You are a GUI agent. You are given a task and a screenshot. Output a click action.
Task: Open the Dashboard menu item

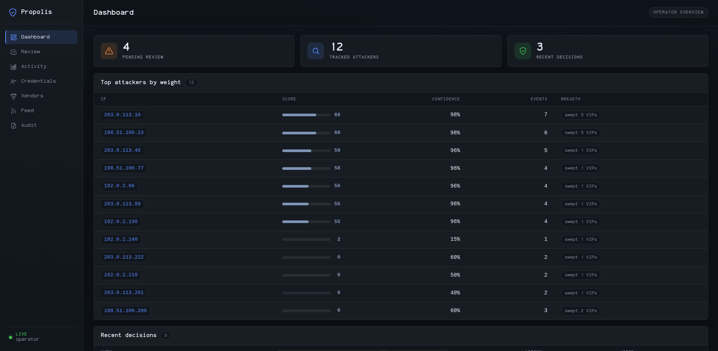(x=41, y=37)
